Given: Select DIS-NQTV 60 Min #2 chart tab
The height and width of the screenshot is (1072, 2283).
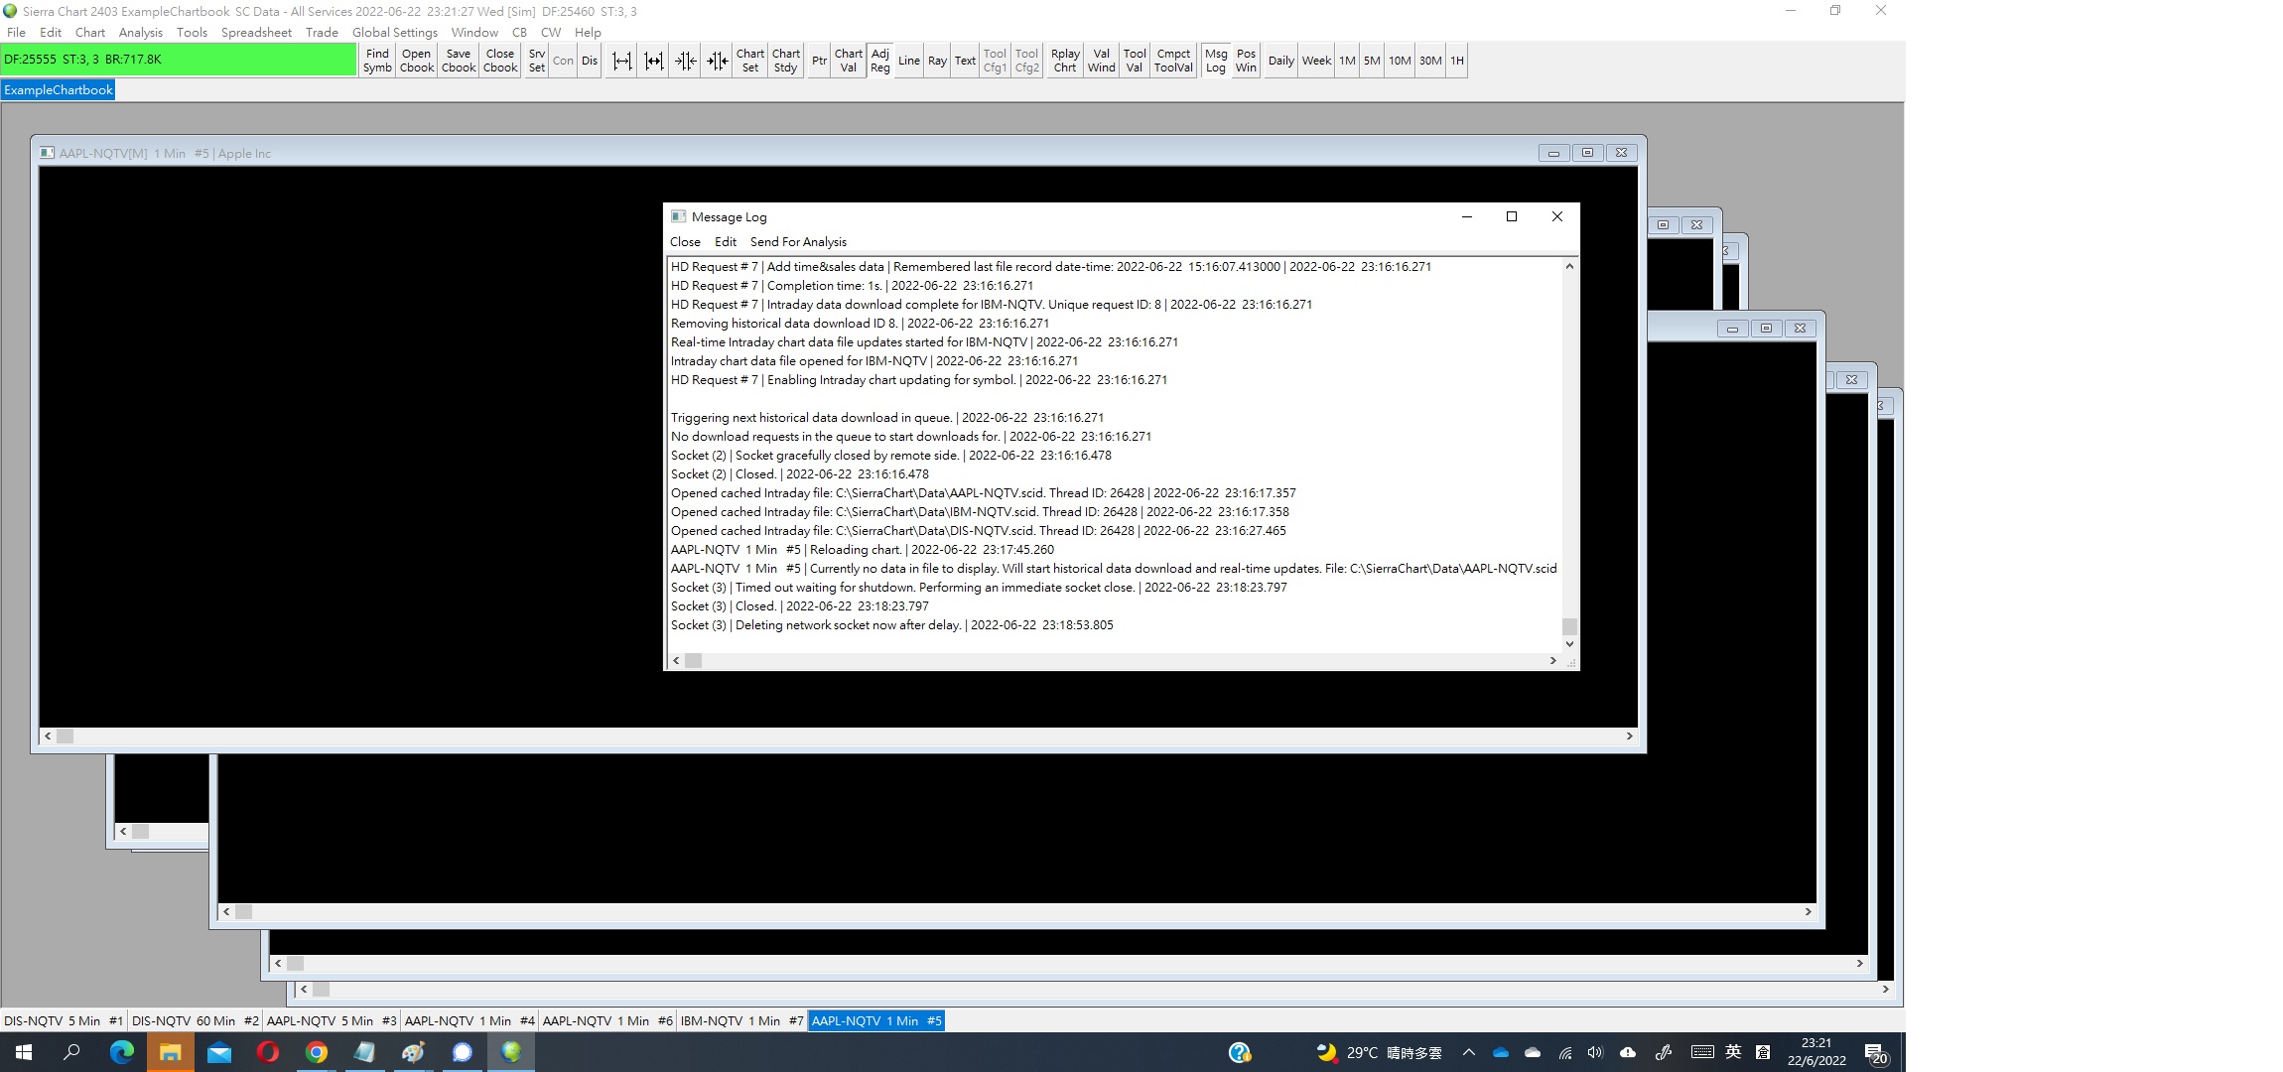Looking at the screenshot, I should click(195, 1020).
